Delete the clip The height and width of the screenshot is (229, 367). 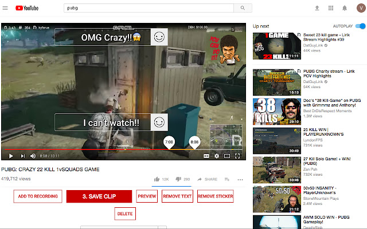[x=125, y=214]
